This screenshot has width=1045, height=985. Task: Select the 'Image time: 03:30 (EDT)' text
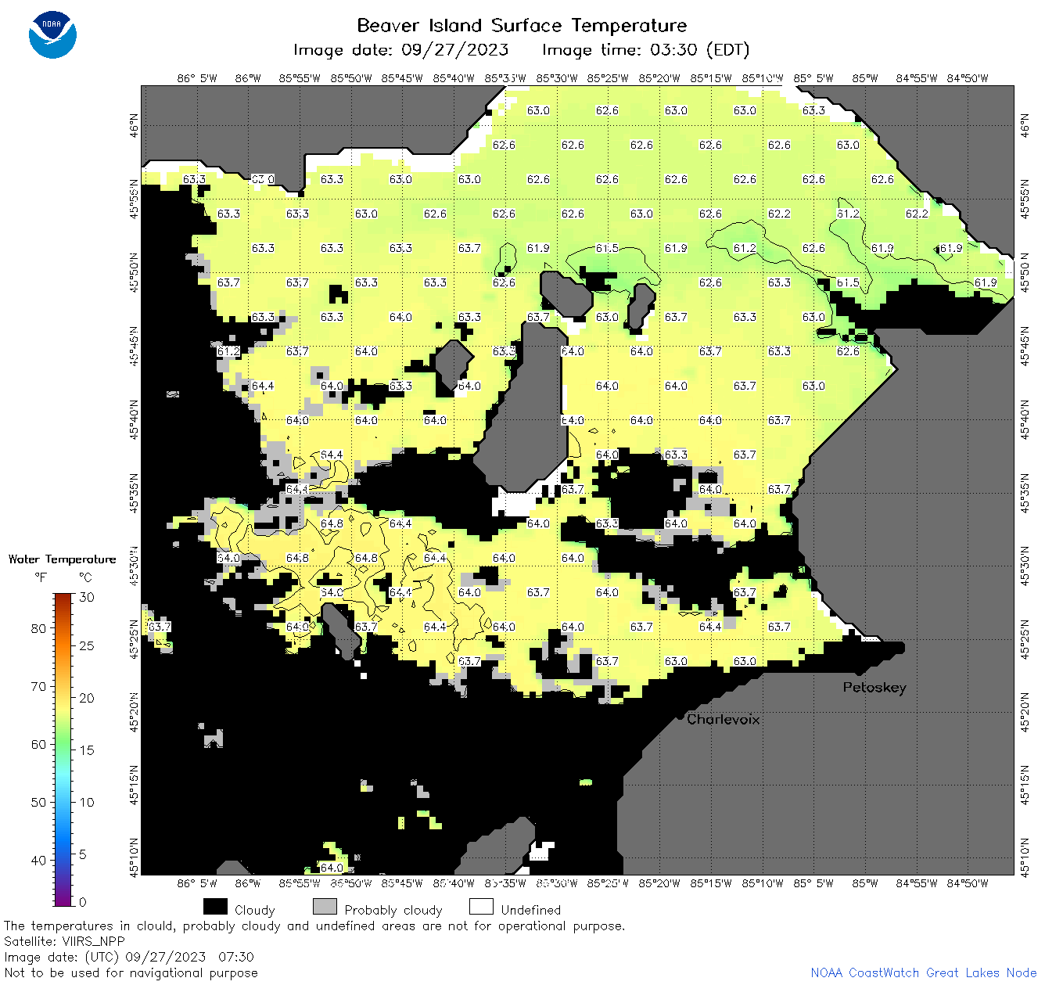[646, 50]
